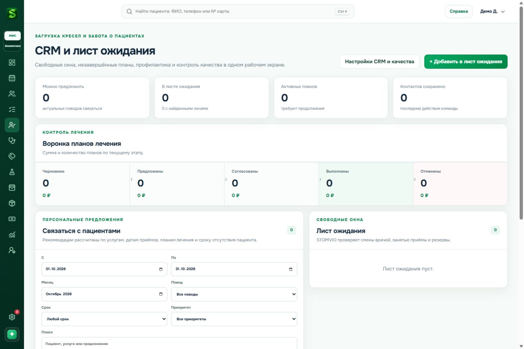Select the Согласованы funnel stage
The image size is (524, 349).
pyautogui.click(x=271, y=184)
